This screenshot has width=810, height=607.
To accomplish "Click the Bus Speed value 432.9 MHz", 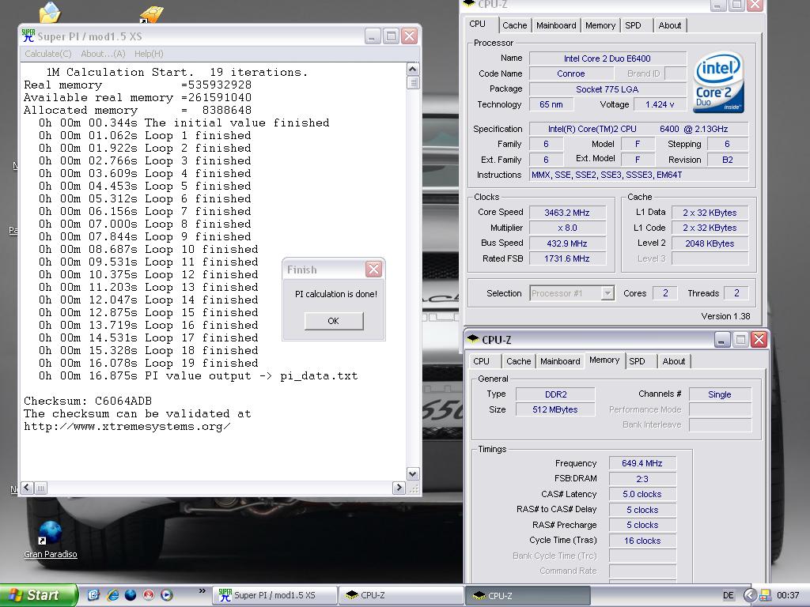I will [x=566, y=243].
